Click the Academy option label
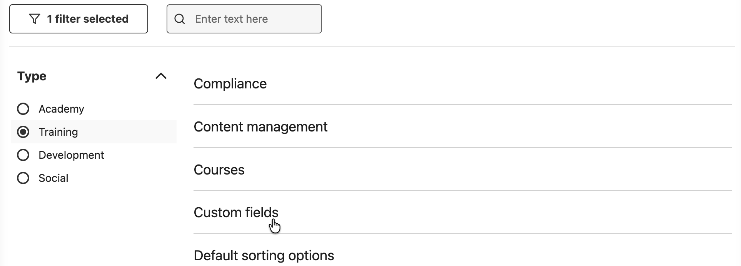The height and width of the screenshot is (266, 741). pyautogui.click(x=61, y=109)
